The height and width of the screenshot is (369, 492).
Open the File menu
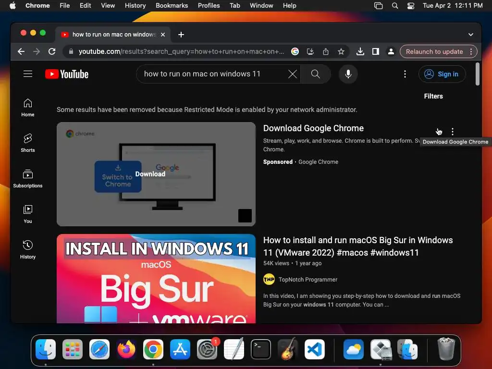pos(65,6)
